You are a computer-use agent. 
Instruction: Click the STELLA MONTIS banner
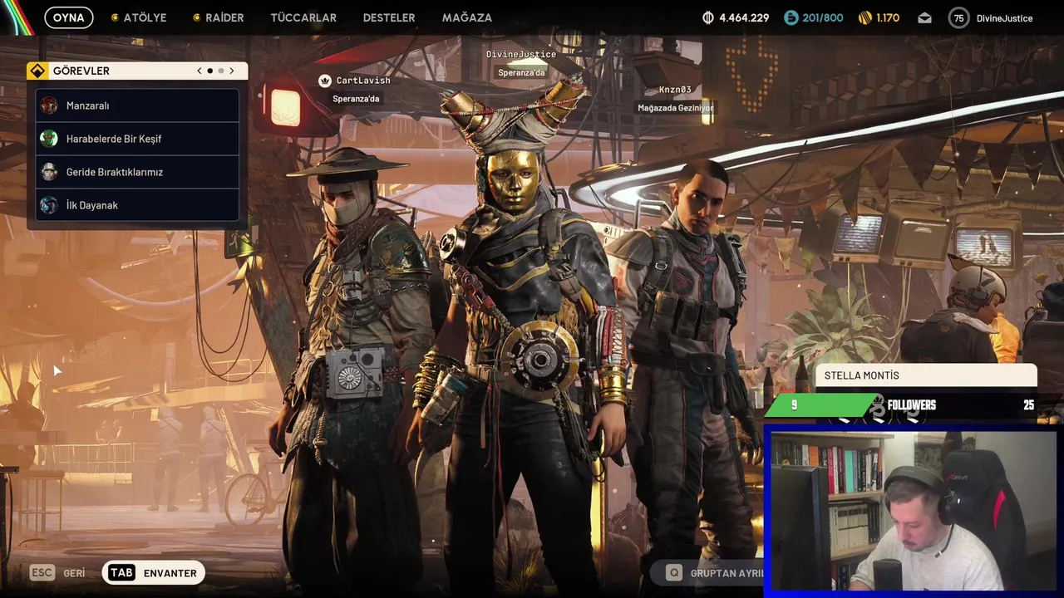click(926, 375)
